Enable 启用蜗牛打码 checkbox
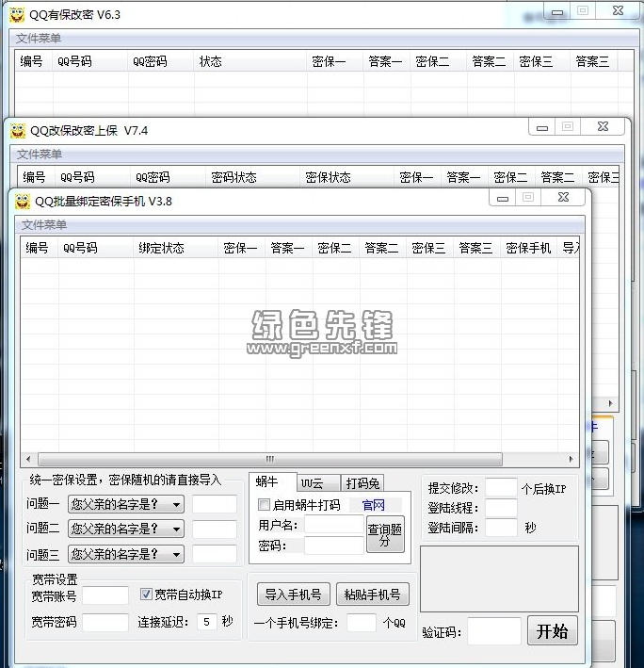The height and width of the screenshot is (668, 644). pos(264,505)
